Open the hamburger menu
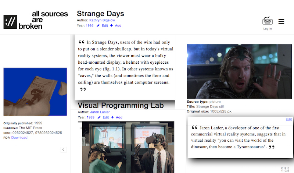 pyautogui.click(x=281, y=21)
